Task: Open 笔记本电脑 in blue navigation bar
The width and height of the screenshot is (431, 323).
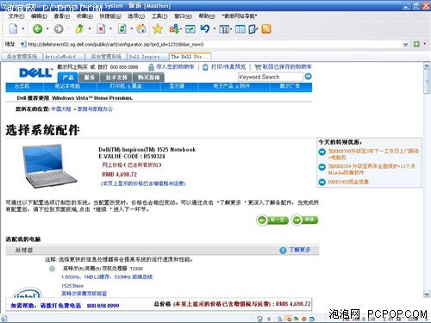Action: (67, 86)
